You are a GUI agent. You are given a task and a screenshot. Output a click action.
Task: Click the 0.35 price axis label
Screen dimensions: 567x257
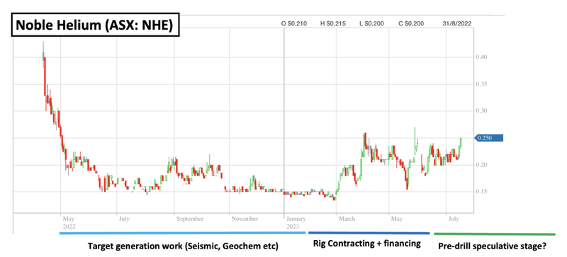[482, 84]
